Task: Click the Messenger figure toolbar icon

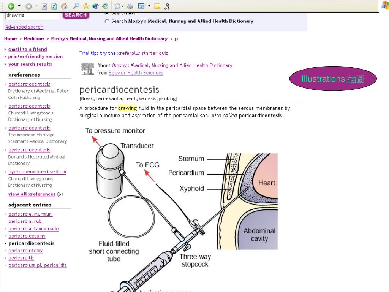Action: tap(167, 6)
